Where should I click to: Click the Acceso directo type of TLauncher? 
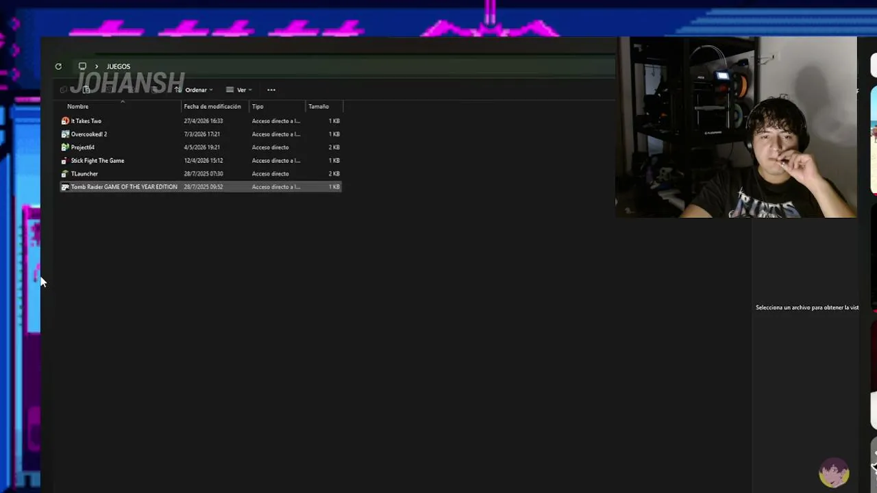coord(271,174)
